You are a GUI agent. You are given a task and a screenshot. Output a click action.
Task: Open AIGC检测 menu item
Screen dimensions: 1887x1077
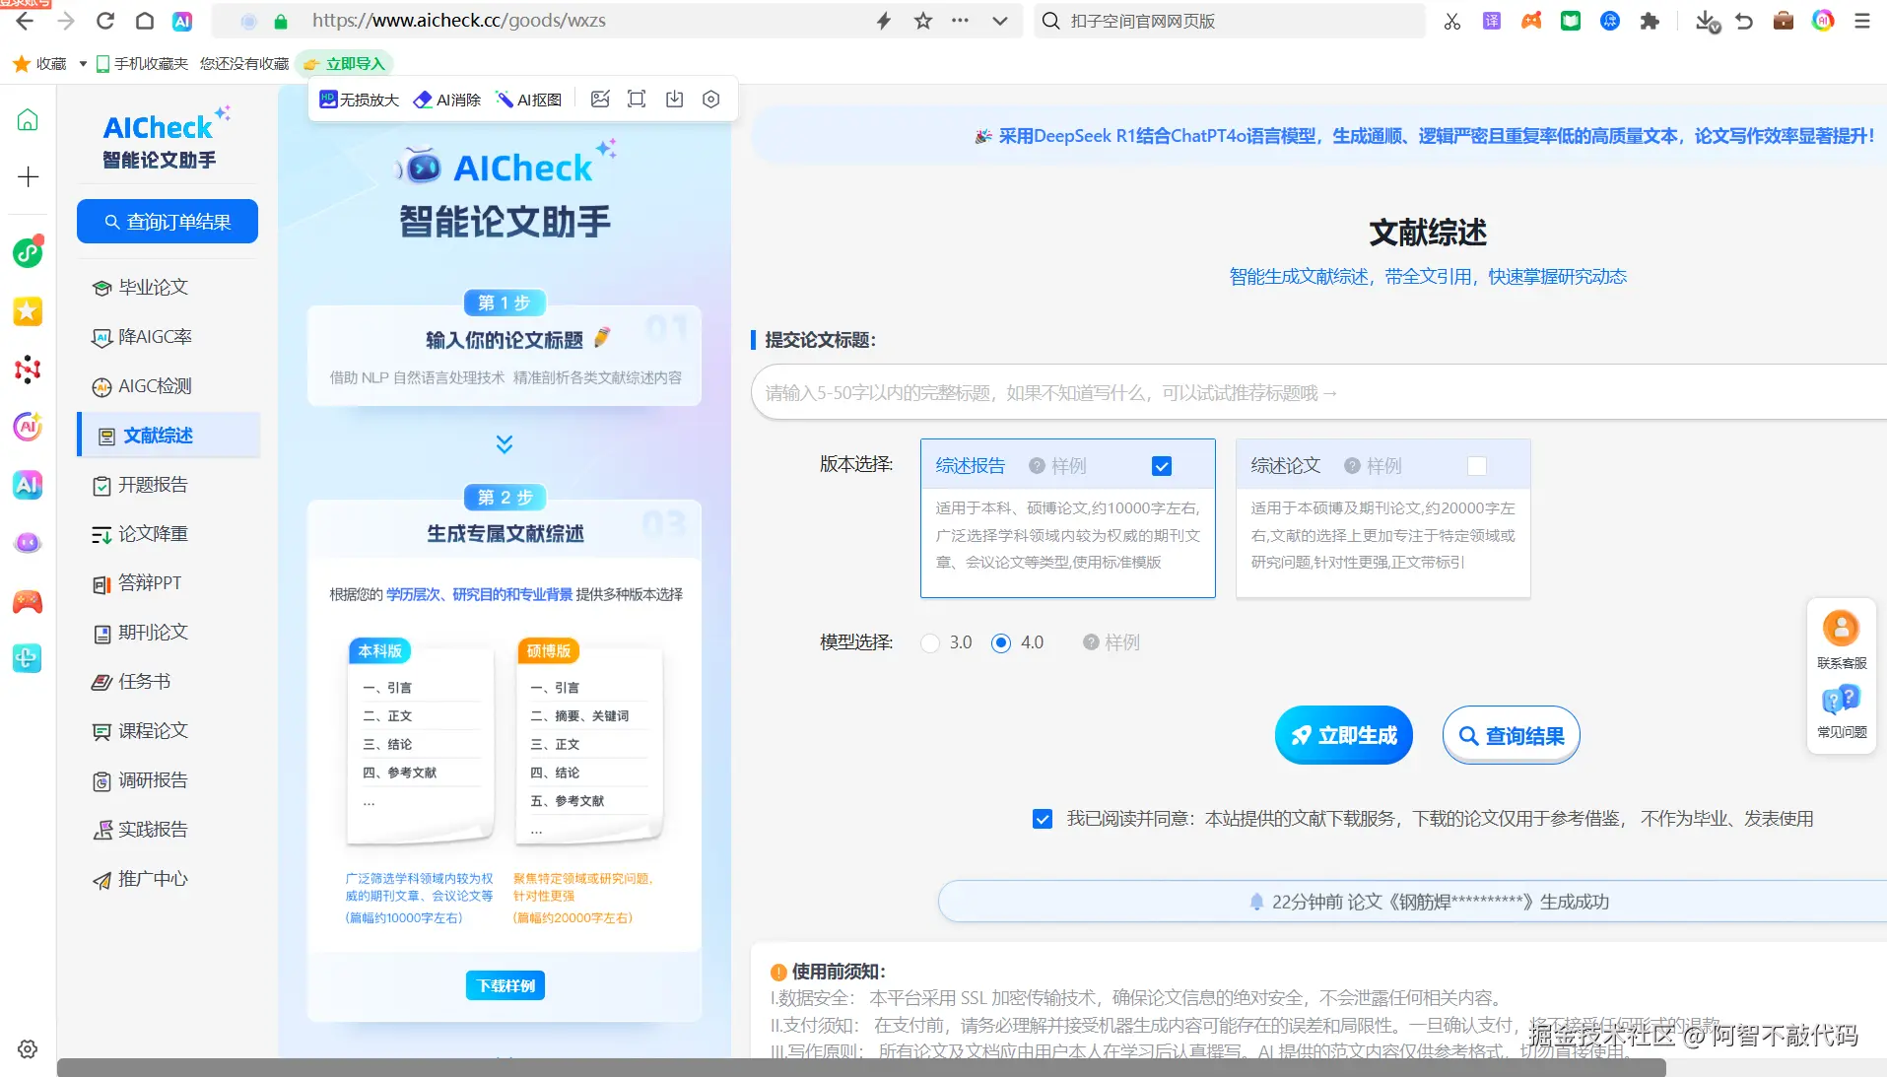coord(142,386)
